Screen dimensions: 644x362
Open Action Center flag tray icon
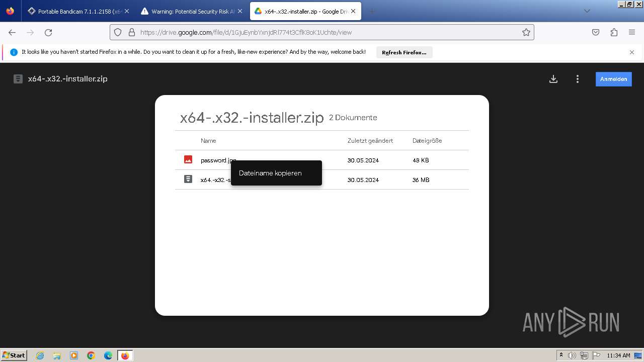coord(596,355)
